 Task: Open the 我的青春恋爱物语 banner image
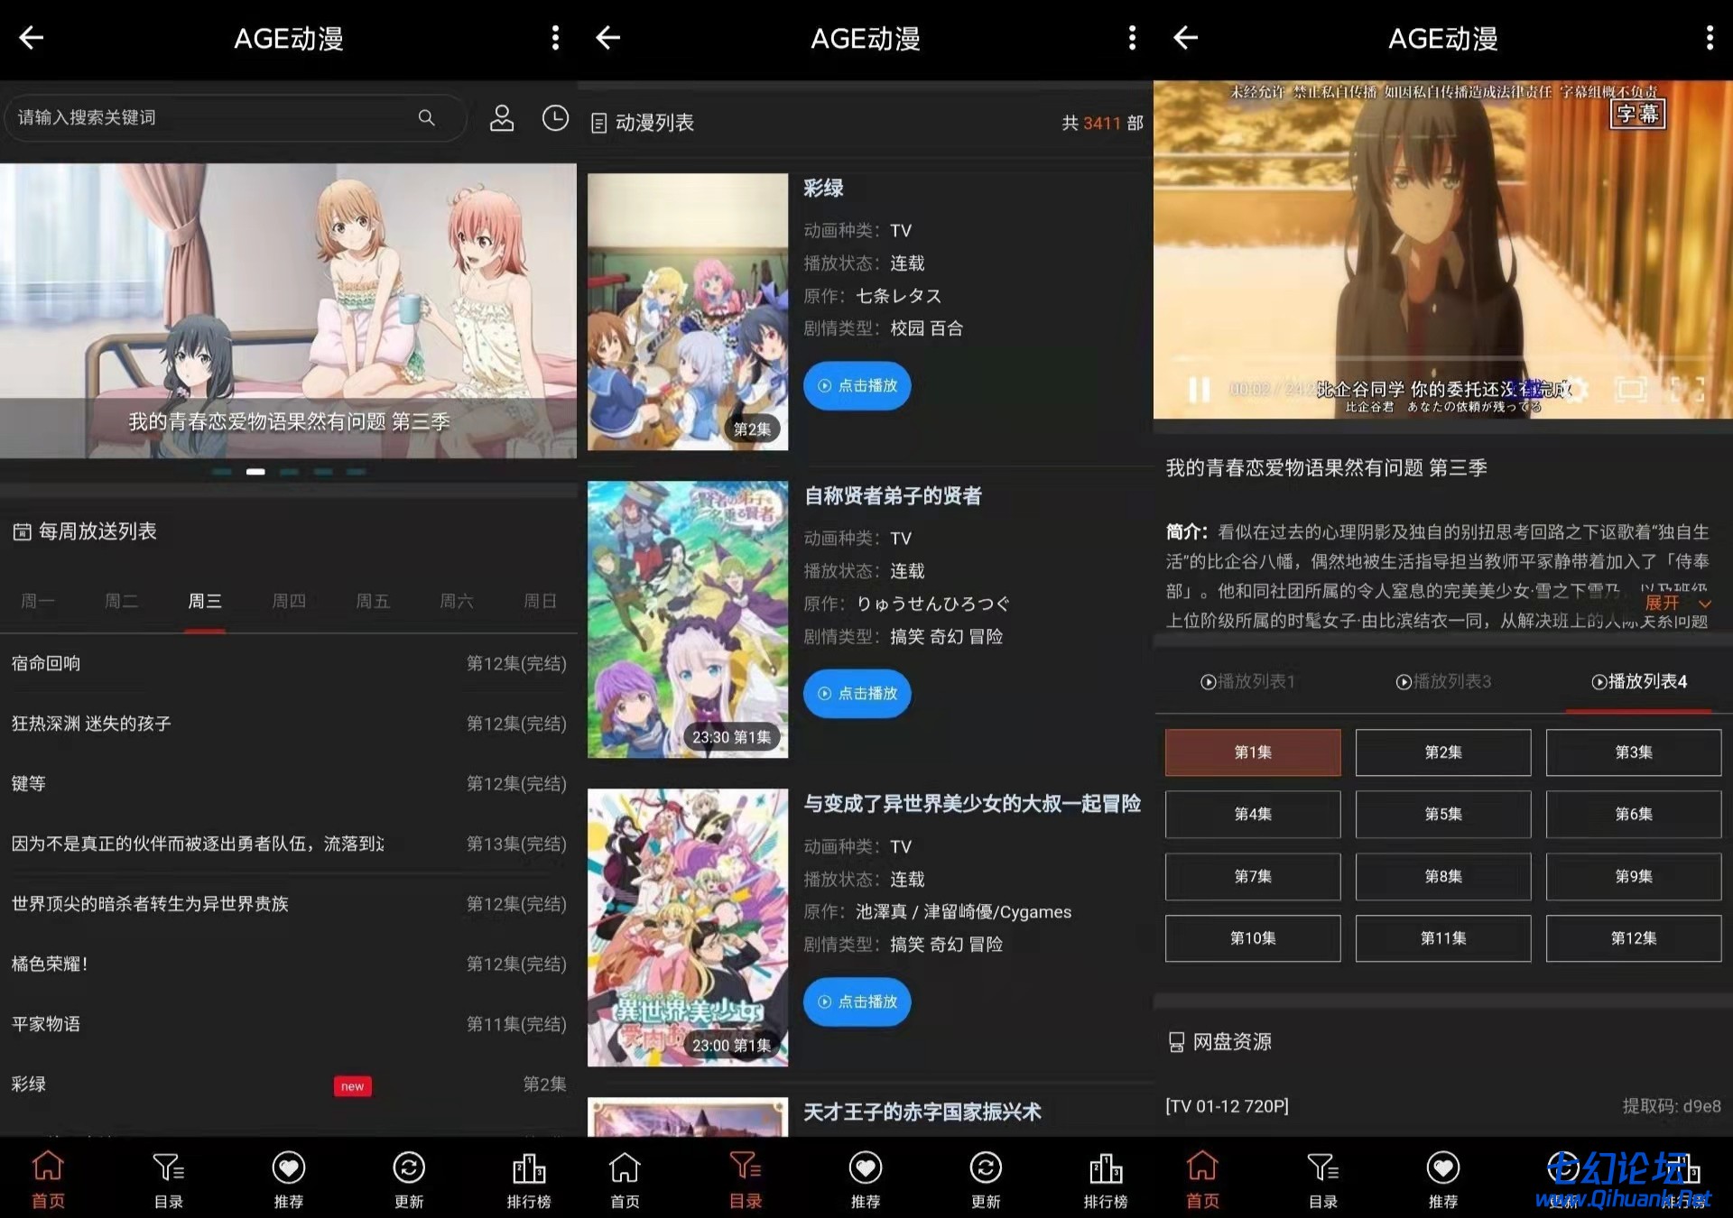coord(288,310)
